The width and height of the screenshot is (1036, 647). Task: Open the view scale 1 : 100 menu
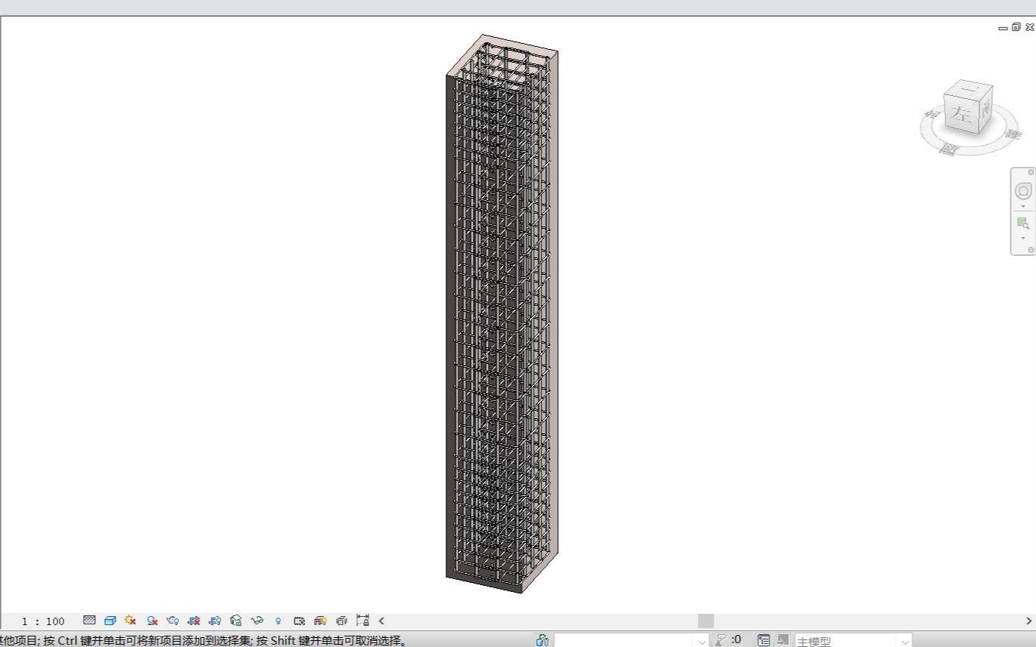coord(43,621)
